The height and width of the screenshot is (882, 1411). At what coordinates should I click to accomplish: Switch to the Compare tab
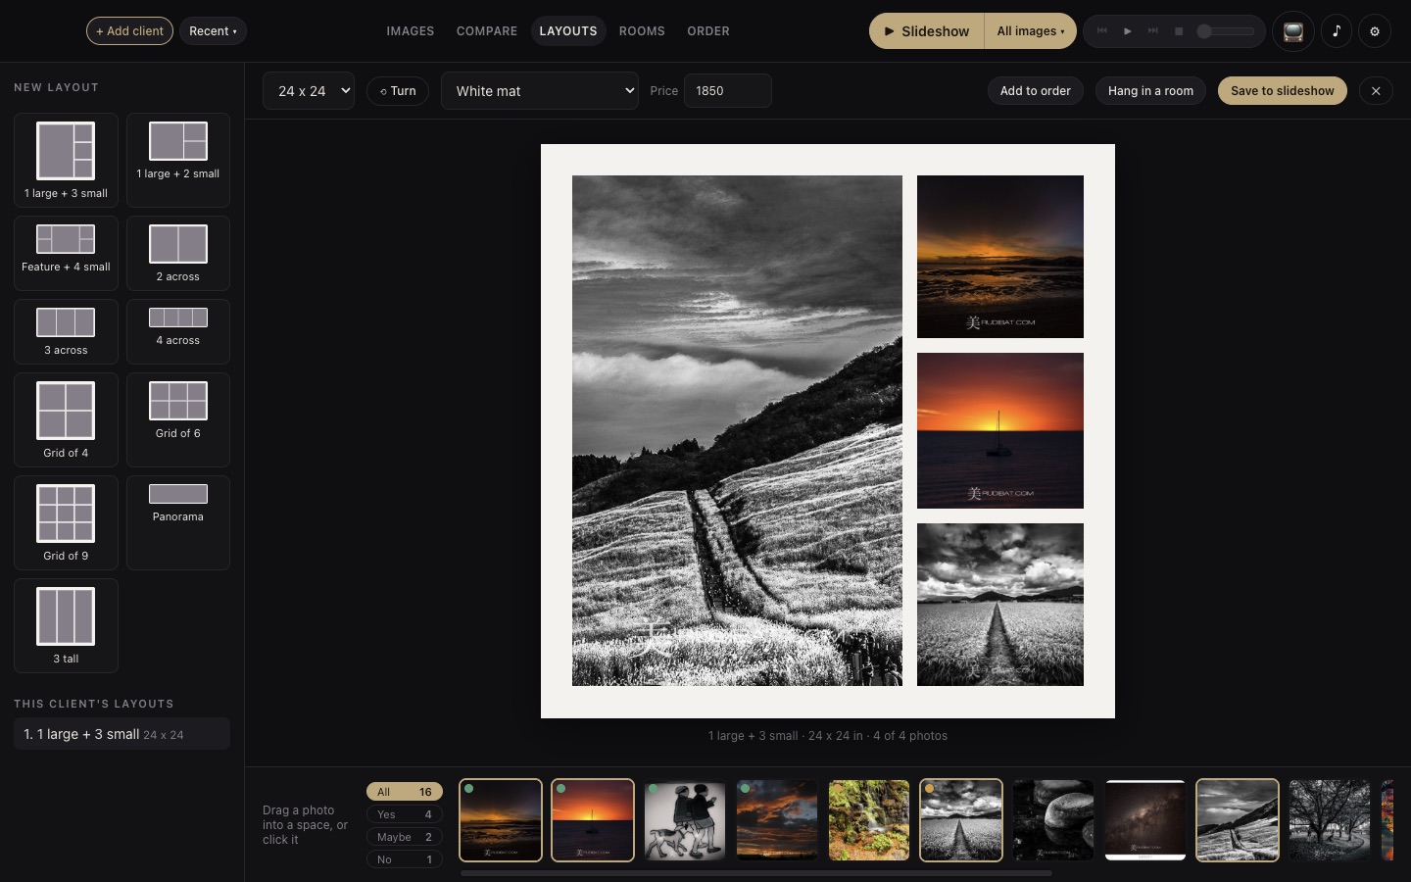[487, 31]
